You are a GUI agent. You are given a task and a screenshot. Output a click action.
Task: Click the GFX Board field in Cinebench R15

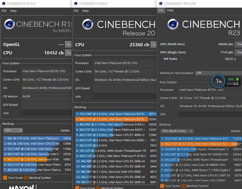pyautogui.click(x=46, y=105)
